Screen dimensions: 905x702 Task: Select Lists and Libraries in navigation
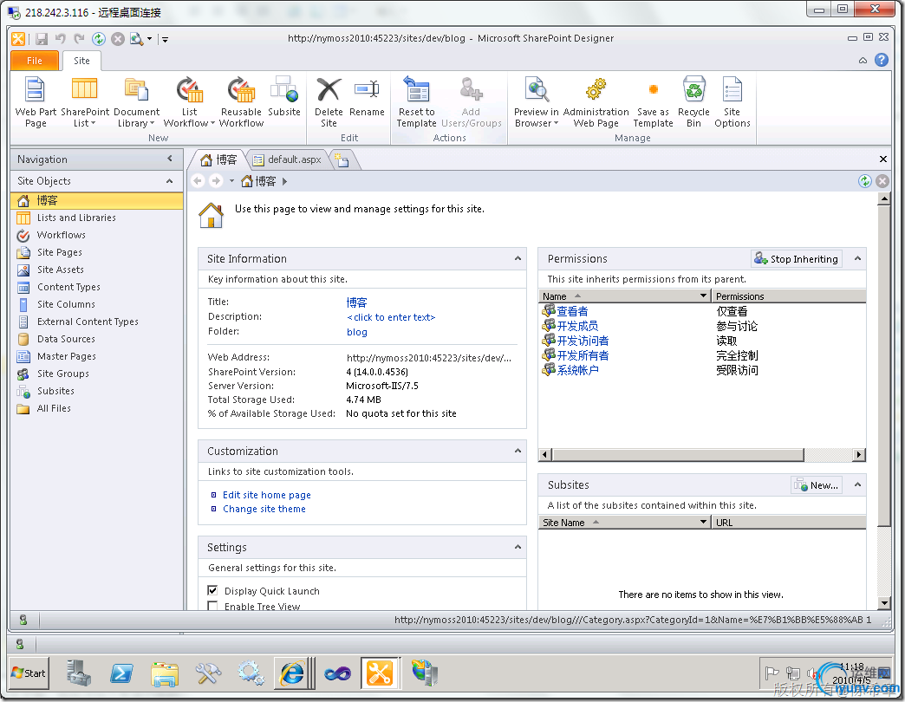(x=76, y=218)
